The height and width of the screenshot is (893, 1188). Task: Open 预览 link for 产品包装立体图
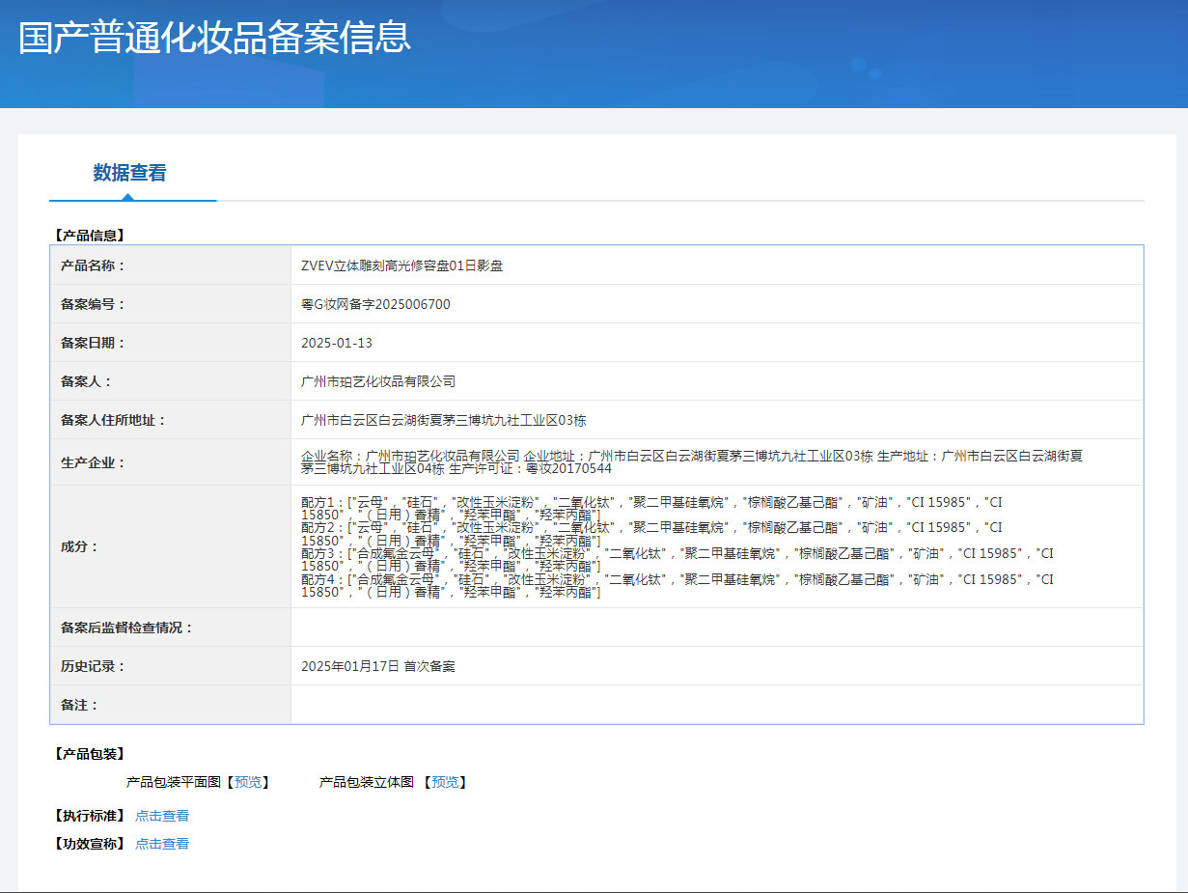[x=445, y=782]
